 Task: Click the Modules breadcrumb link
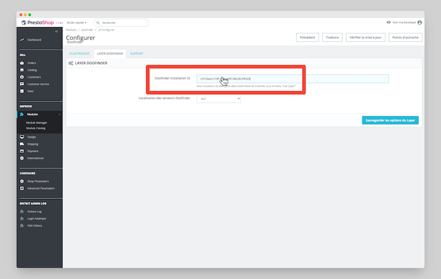(x=71, y=30)
